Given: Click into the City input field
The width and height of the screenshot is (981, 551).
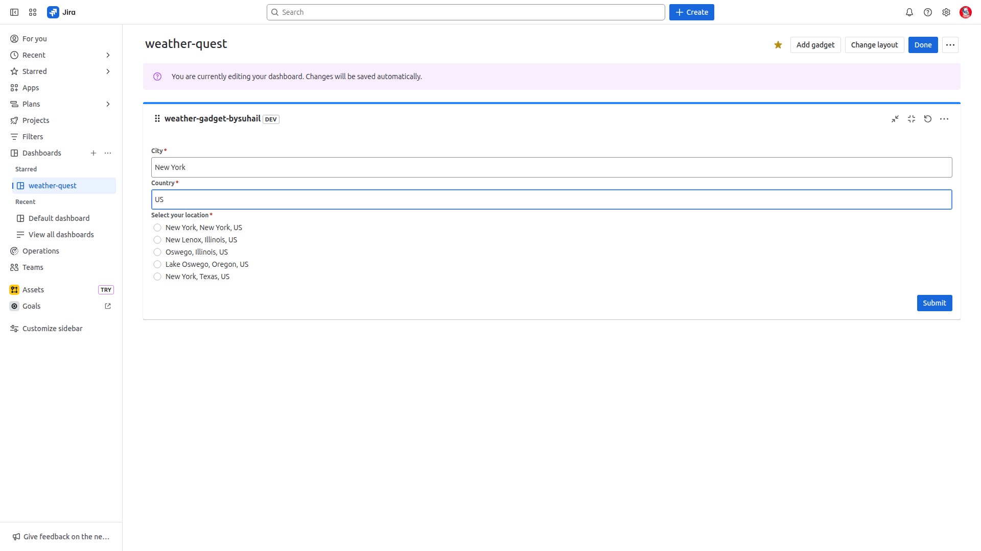Looking at the screenshot, I should [x=551, y=167].
